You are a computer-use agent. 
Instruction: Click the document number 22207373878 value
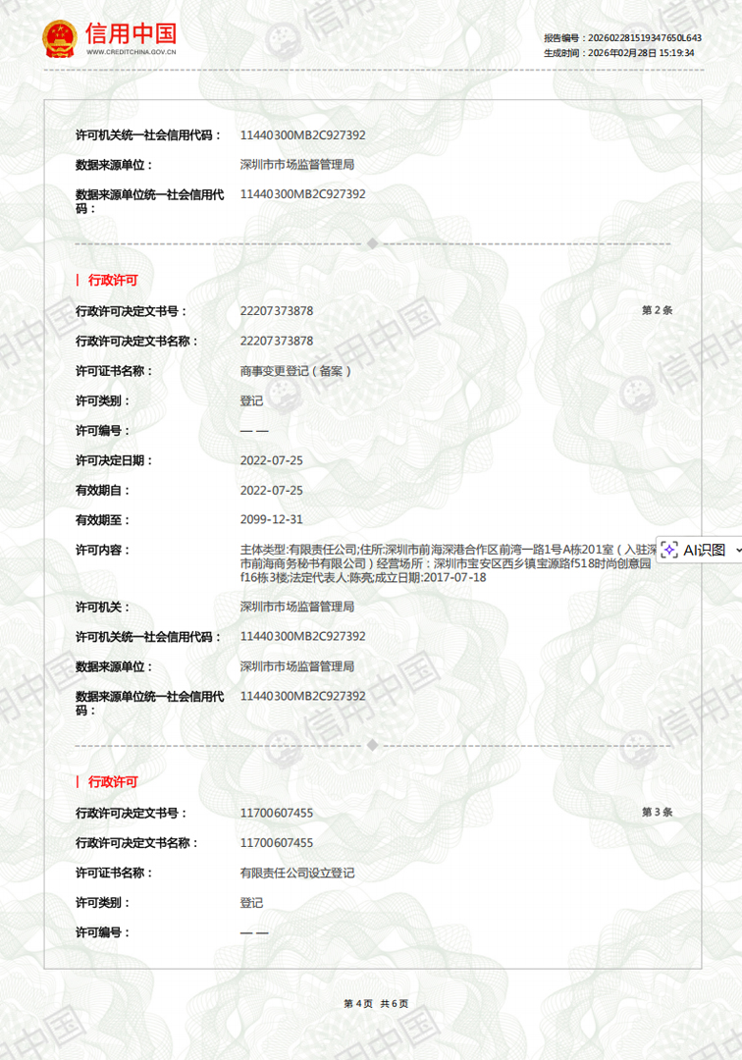[277, 311]
